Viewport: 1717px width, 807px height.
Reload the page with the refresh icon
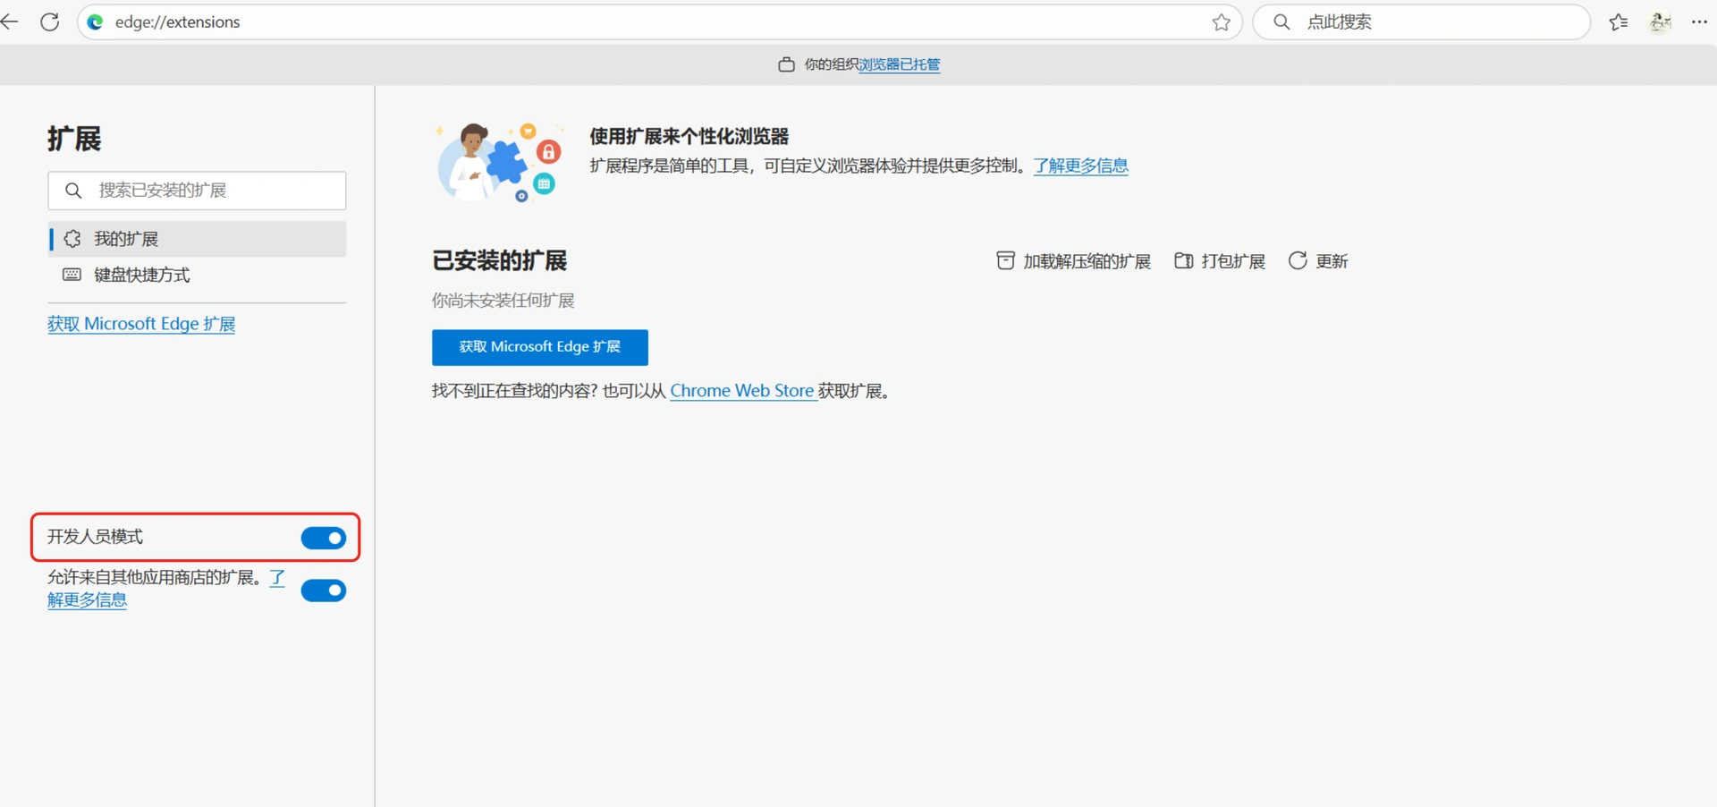(50, 21)
